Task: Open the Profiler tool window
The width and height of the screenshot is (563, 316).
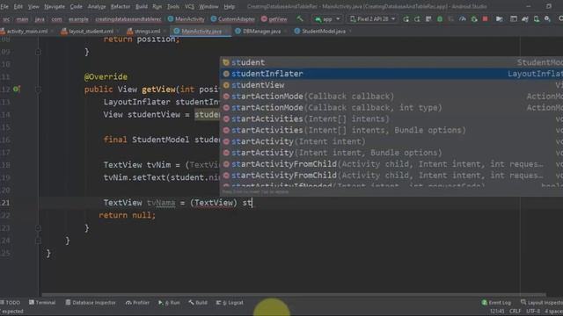Action: [137, 302]
